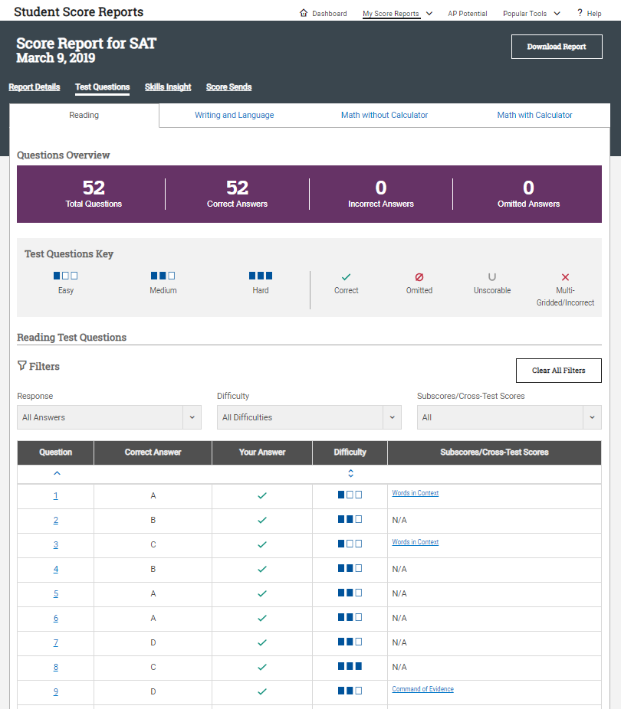Switch to Math with Calculator tab

coord(534,115)
